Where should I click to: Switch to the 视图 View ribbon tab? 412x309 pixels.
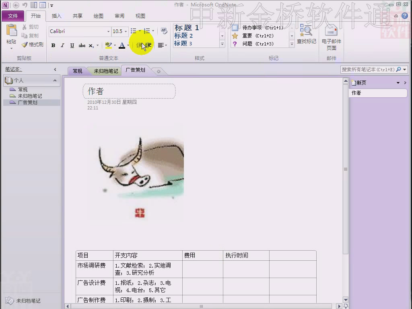[140, 16]
